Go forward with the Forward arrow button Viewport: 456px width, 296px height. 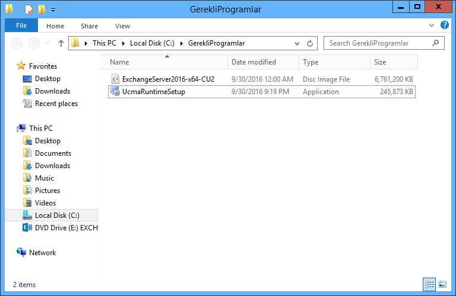tap(34, 43)
